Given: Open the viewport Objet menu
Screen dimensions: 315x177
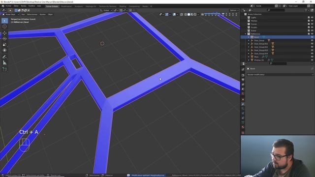Looking at the screenshot, I should tap(50, 14).
